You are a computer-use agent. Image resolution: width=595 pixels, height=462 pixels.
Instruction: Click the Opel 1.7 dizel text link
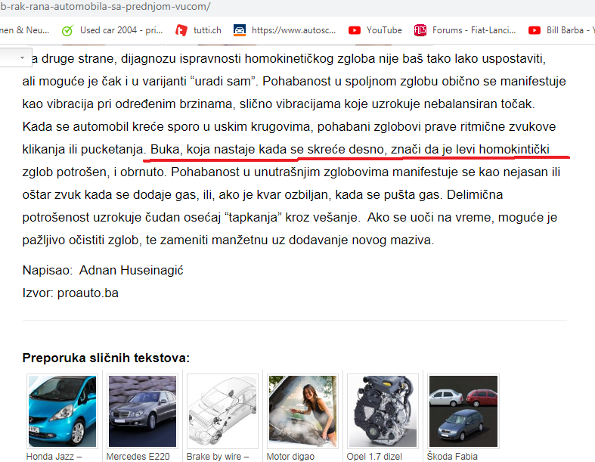point(374,456)
